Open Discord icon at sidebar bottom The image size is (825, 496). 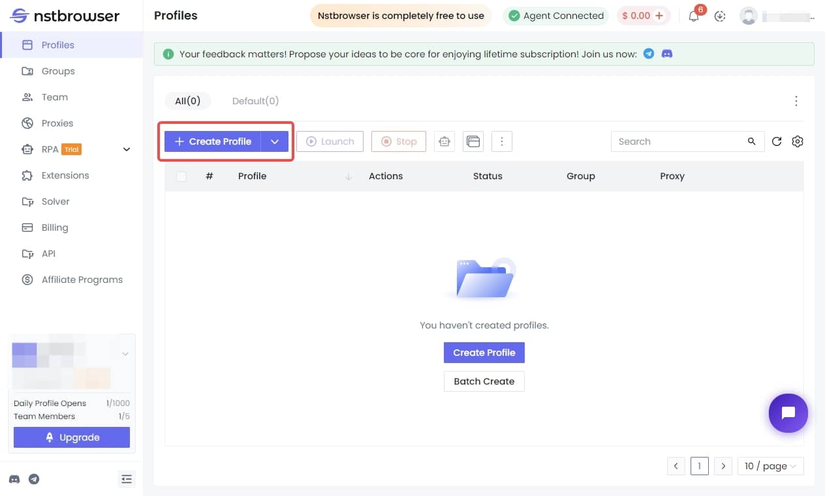click(14, 479)
